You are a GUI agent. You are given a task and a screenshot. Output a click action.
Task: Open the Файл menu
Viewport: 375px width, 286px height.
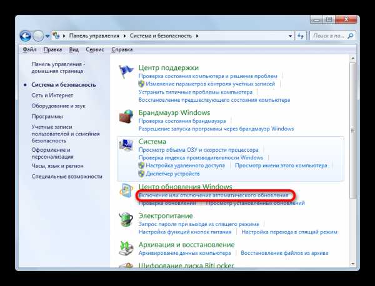[29, 49]
